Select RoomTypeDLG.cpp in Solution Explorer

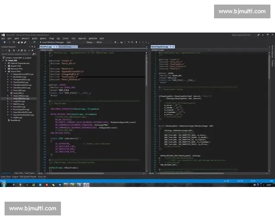point(21,110)
